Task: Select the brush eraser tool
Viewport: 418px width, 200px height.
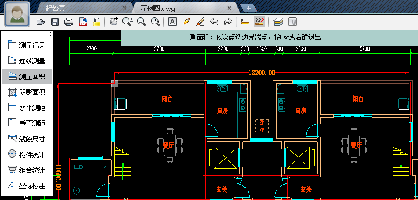Action: 200,22
